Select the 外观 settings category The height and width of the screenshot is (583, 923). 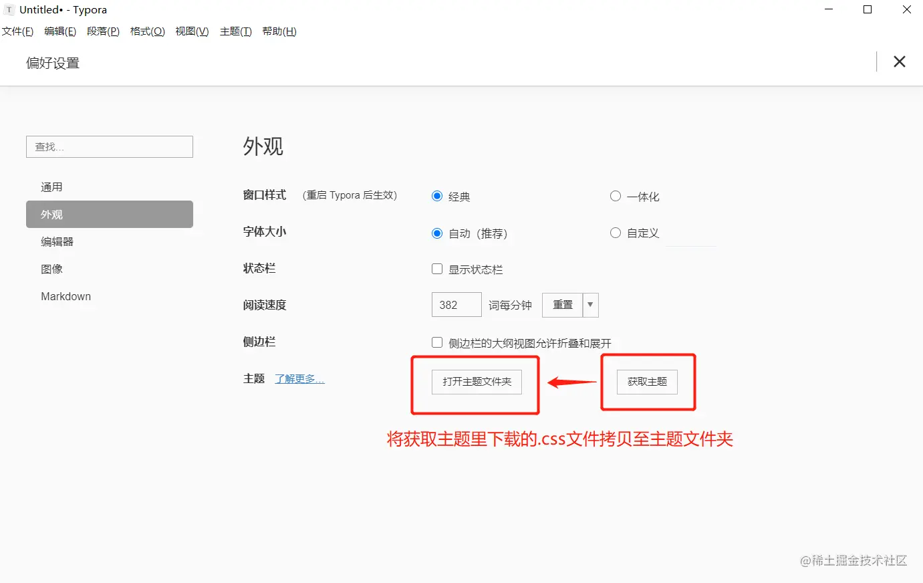pos(110,215)
